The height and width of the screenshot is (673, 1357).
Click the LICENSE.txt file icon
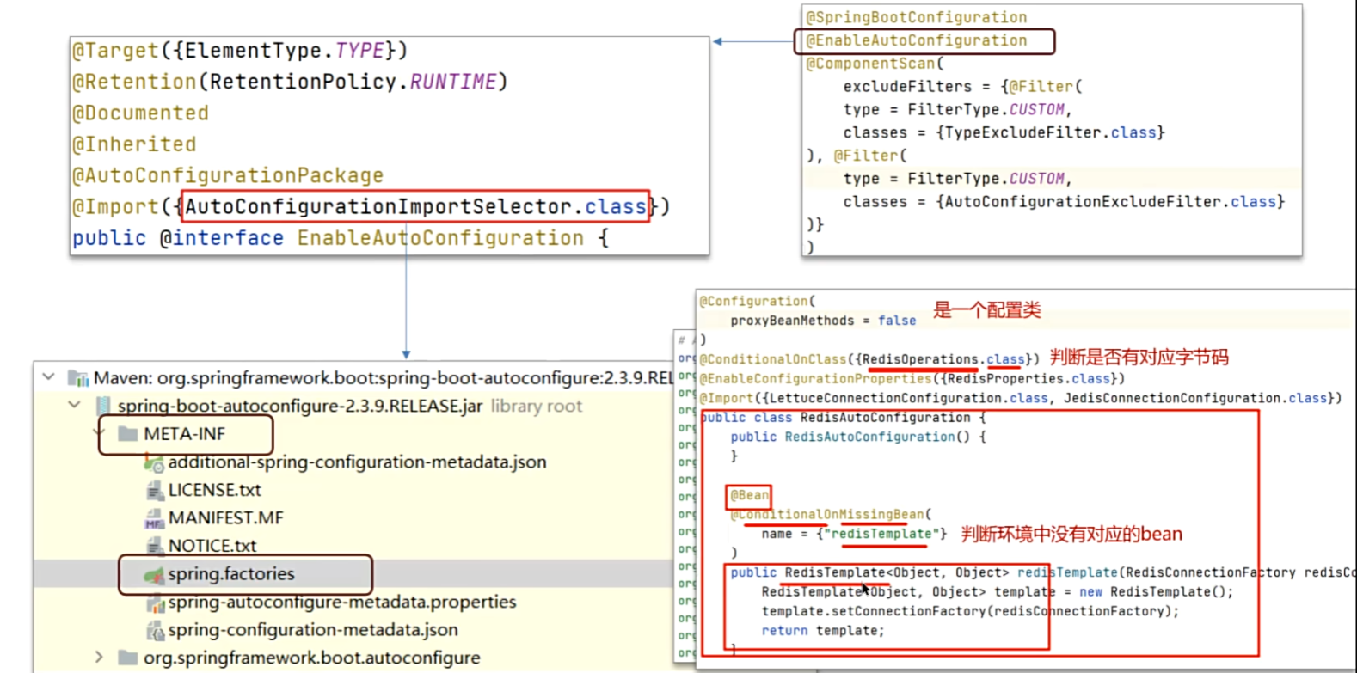(x=155, y=490)
